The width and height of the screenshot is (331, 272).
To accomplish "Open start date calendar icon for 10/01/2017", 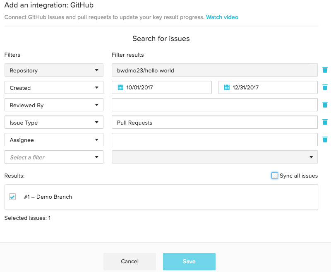I will coord(120,87).
